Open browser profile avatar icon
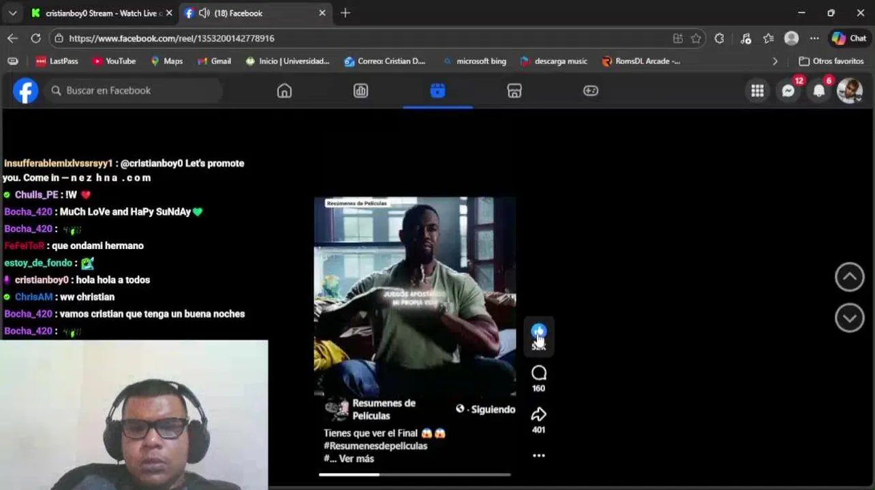 point(791,38)
